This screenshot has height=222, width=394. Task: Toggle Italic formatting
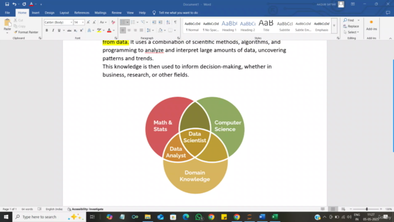(x=53, y=30)
